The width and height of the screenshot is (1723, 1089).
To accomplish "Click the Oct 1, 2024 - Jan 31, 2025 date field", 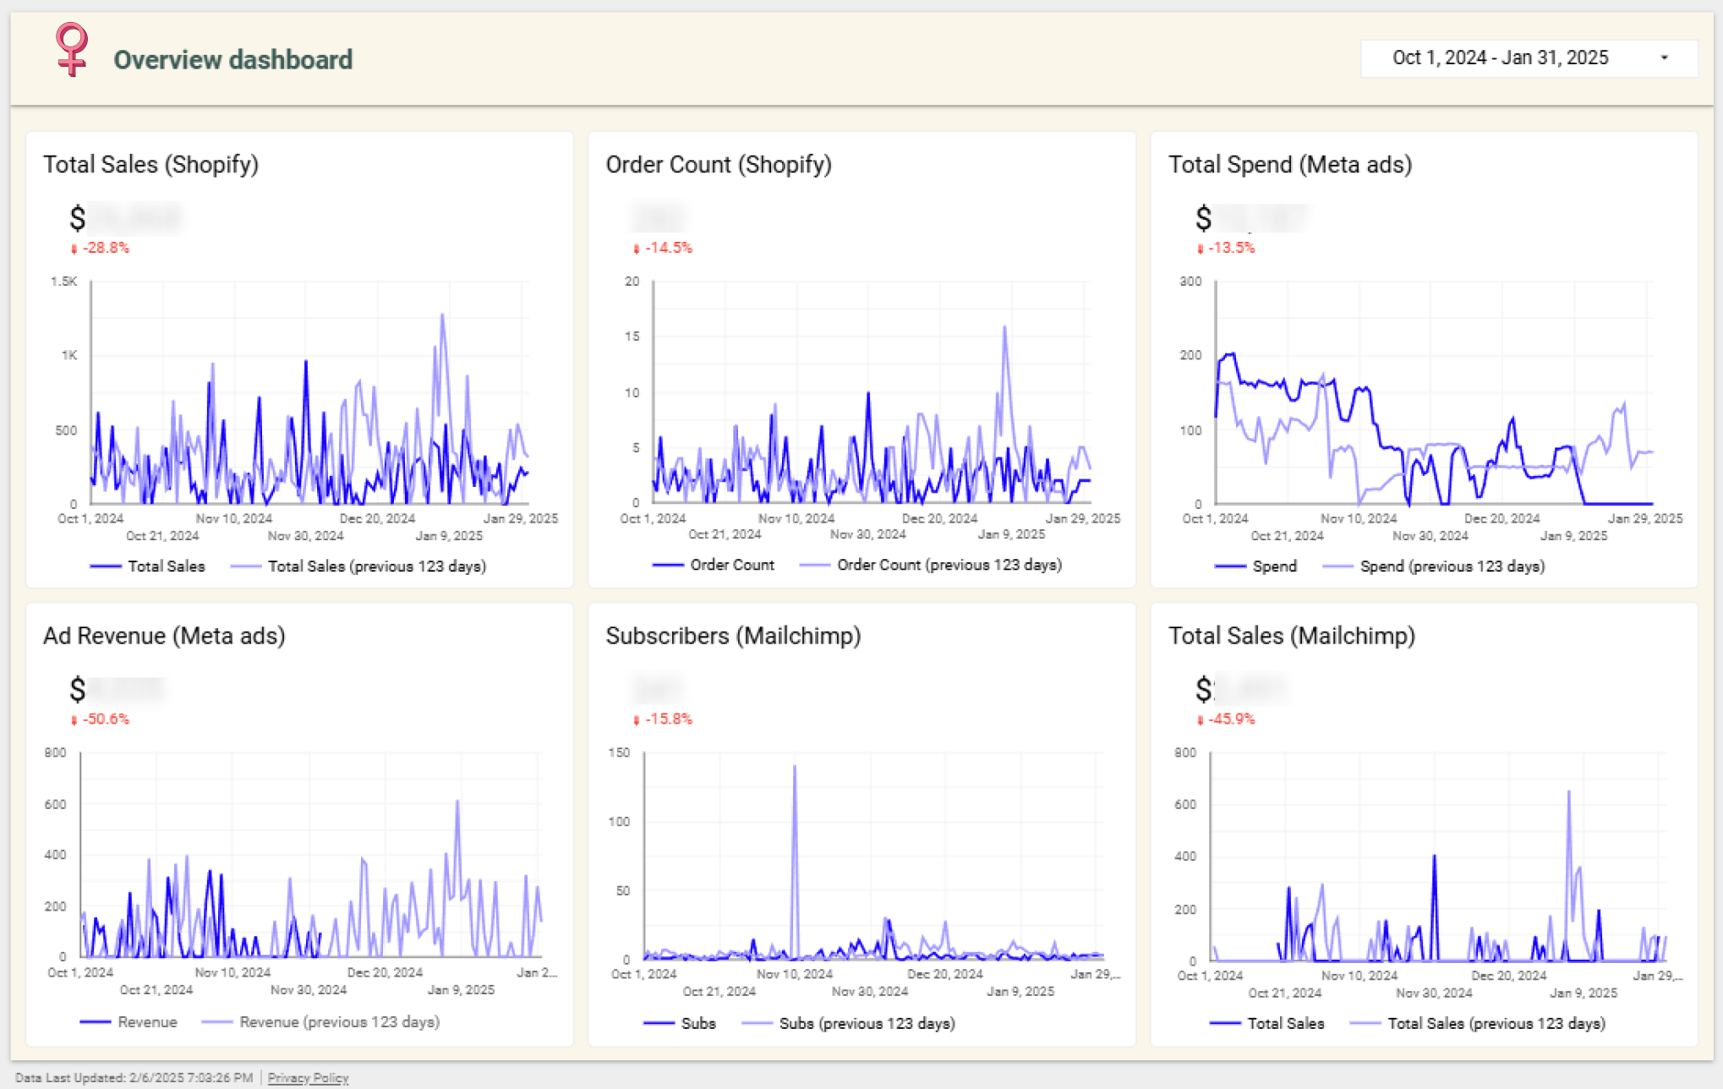I will tap(1500, 58).
